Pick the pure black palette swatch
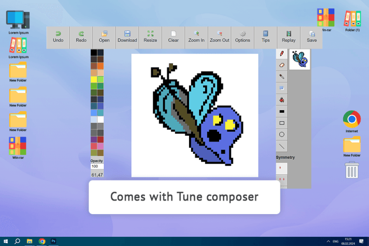 pos(94,53)
